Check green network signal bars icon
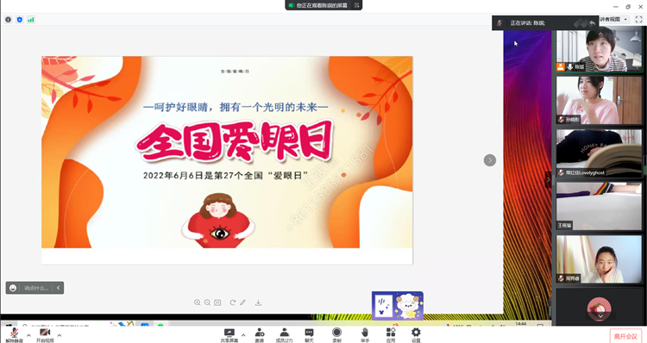Screen dimensions: 647x343 pyautogui.click(x=31, y=19)
